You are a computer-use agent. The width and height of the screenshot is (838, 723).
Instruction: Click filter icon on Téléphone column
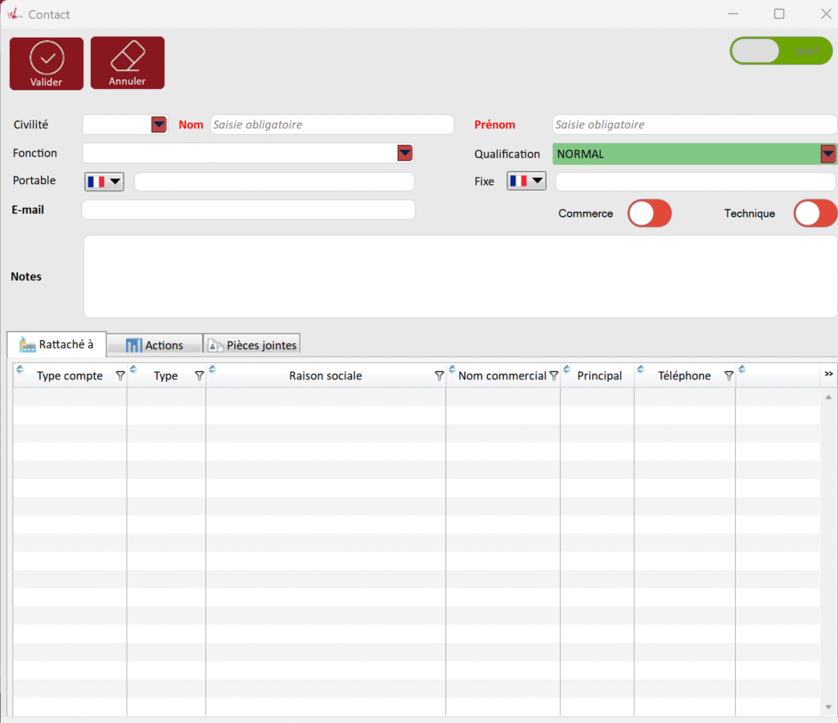click(728, 376)
